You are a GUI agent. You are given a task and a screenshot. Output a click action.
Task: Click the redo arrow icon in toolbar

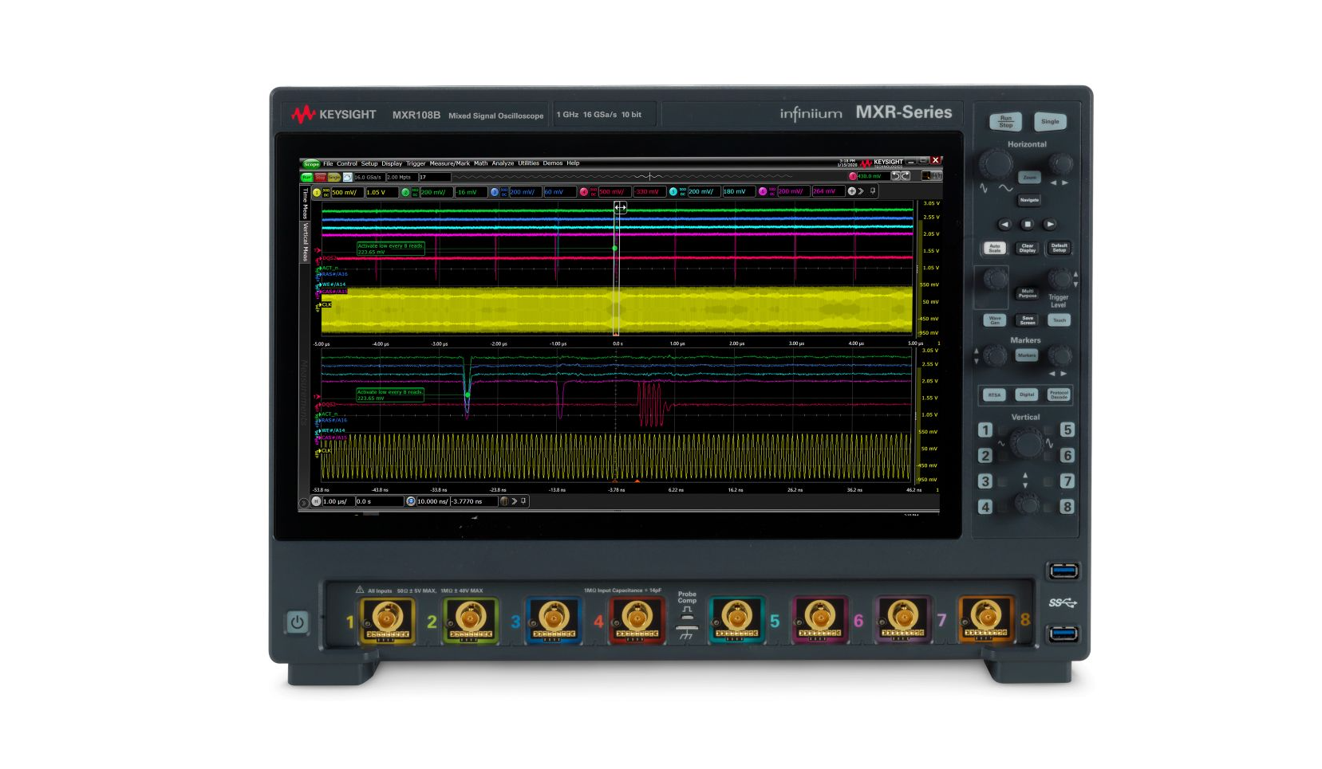tap(906, 176)
